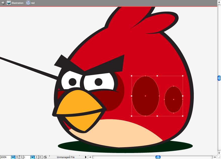221x159 pixels.
Task: Click the pupil of the bird's right eye
Action: [x=99, y=82]
